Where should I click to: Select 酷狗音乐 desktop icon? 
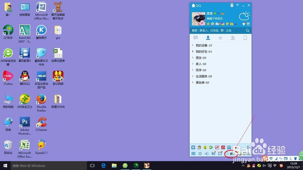[x=41, y=32]
